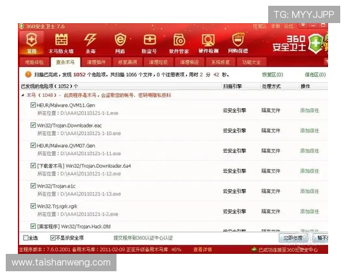Click 云安全引擎 in the HEUR/Malware.QVM07.Gen row
The height and width of the screenshot is (277, 346).
tap(234, 151)
